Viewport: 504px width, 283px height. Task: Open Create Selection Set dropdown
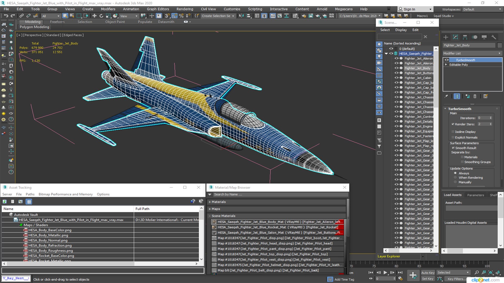tap(218, 16)
